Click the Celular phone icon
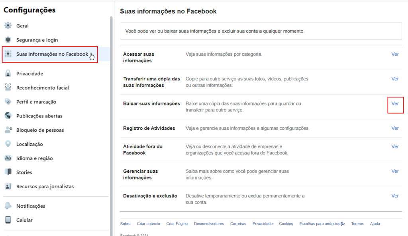 click(8, 220)
